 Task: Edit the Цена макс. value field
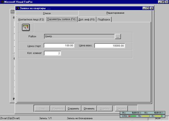click(x=110, y=46)
